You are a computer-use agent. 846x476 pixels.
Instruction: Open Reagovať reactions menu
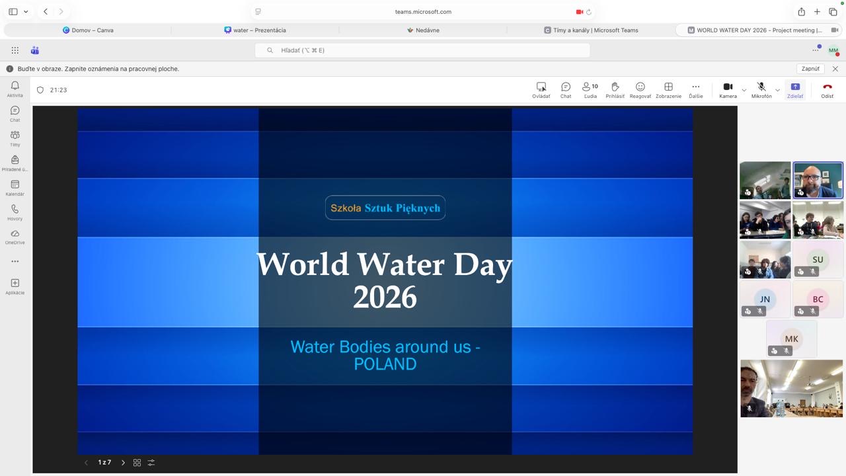(x=640, y=90)
